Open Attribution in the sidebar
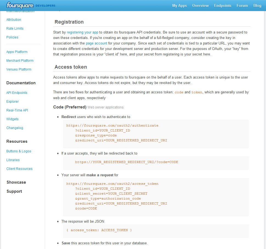The height and width of the screenshot is (249, 266). coord(14,20)
